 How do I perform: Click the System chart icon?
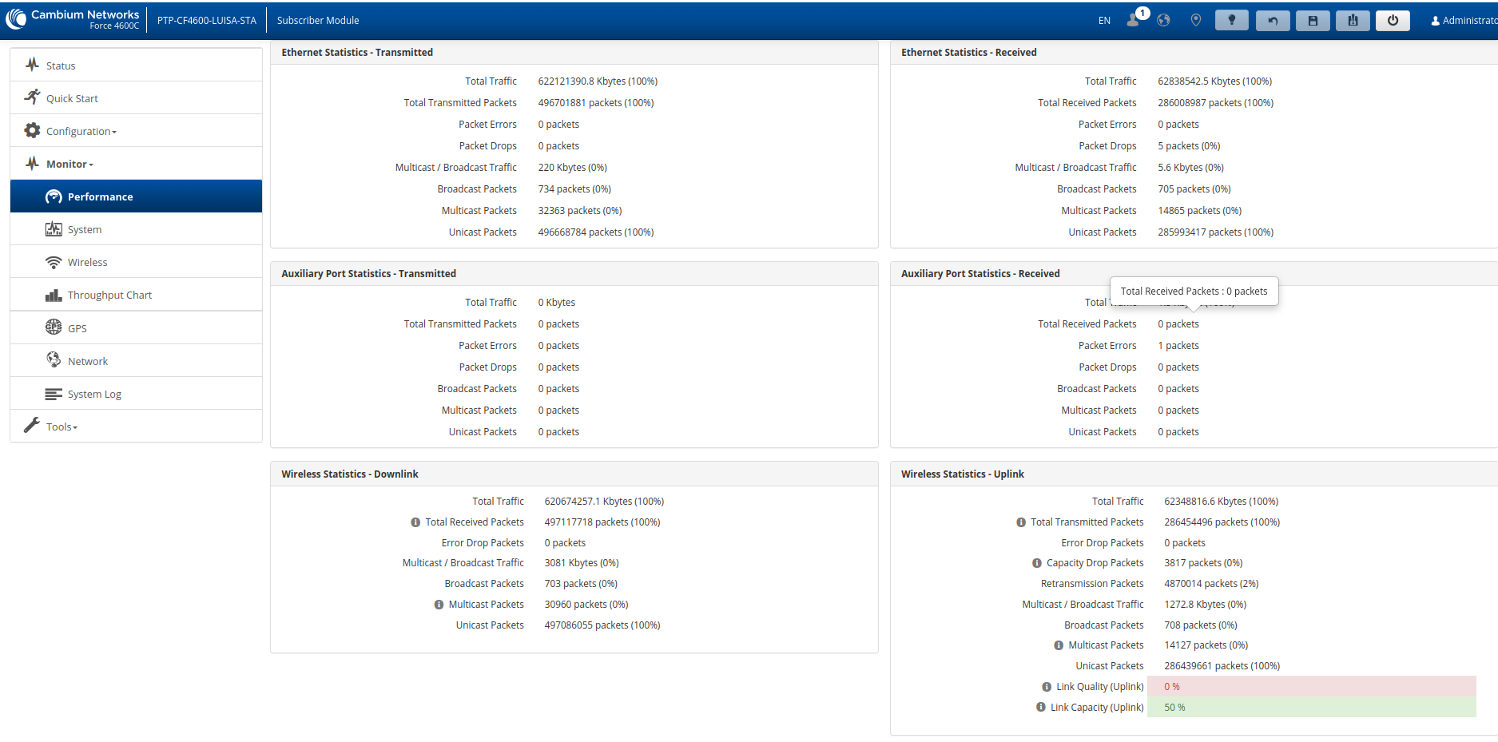(x=54, y=229)
